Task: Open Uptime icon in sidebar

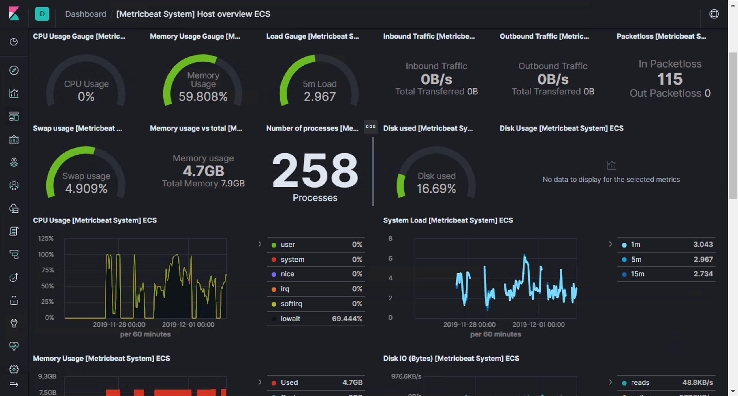Action: tap(14, 277)
